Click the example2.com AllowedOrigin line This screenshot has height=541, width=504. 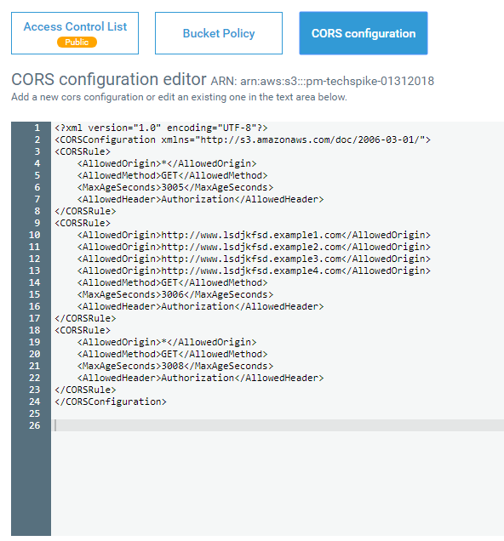point(254,247)
